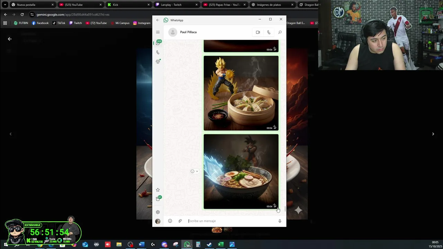Image resolution: width=443 pixels, height=249 pixels.
Task: Open the Chats tab with 269 badge
Action: tap(158, 43)
